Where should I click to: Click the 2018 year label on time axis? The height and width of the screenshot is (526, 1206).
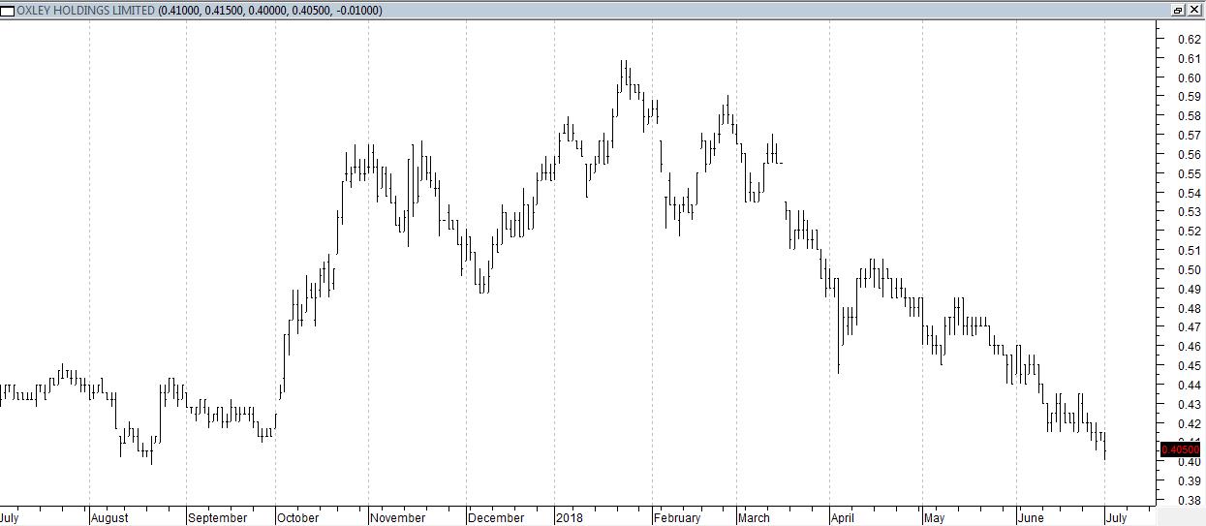(x=571, y=518)
